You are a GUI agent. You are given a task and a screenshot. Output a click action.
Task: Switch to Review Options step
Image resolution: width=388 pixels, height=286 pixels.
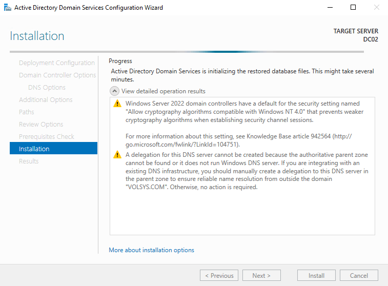click(x=41, y=125)
